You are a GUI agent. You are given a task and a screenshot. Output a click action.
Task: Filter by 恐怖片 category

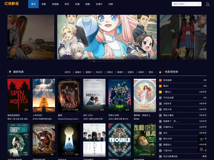tap(110, 72)
